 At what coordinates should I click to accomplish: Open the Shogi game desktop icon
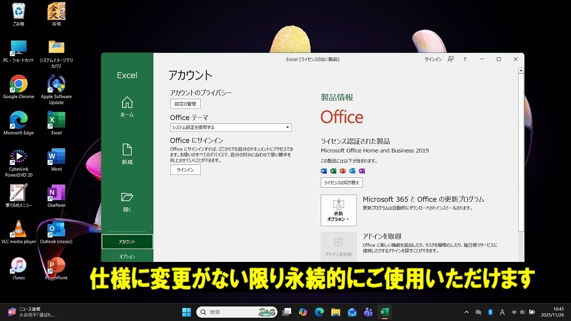coord(56,14)
